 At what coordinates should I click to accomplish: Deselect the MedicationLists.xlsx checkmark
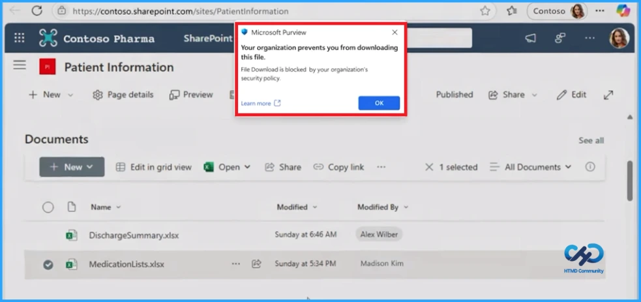click(48, 265)
